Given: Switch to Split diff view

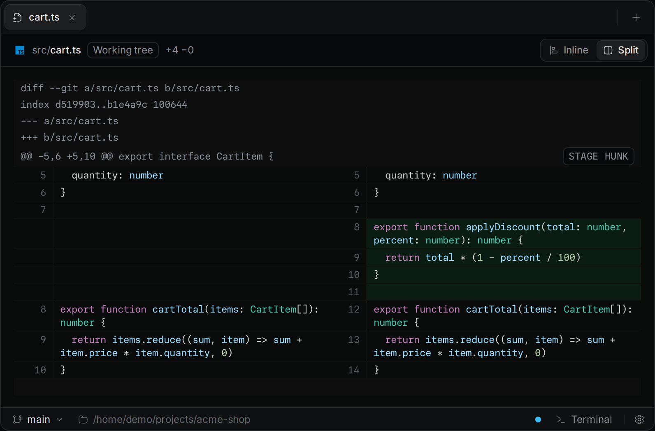Looking at the screenshot, I should [621, 50].
